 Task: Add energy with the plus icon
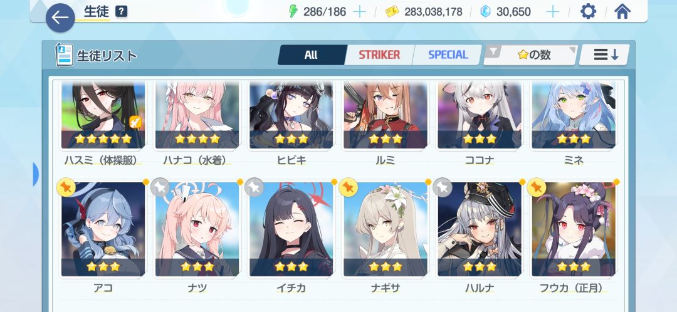(x=359, y=12)
